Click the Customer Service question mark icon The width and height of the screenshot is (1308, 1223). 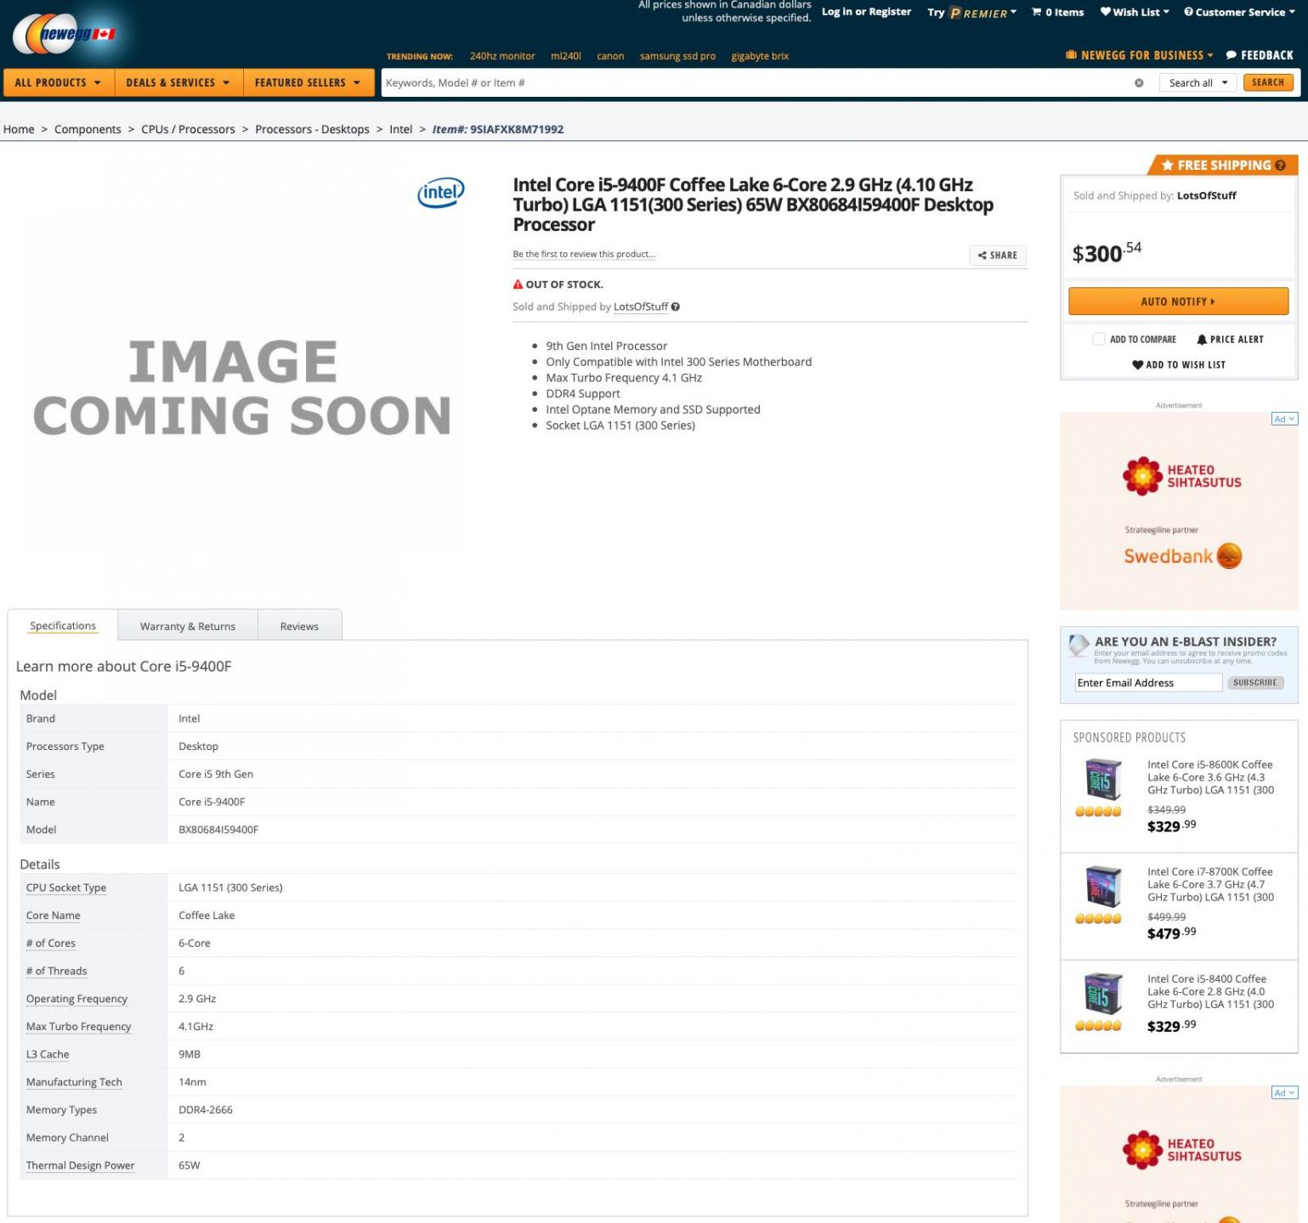tap(1188, 12)
